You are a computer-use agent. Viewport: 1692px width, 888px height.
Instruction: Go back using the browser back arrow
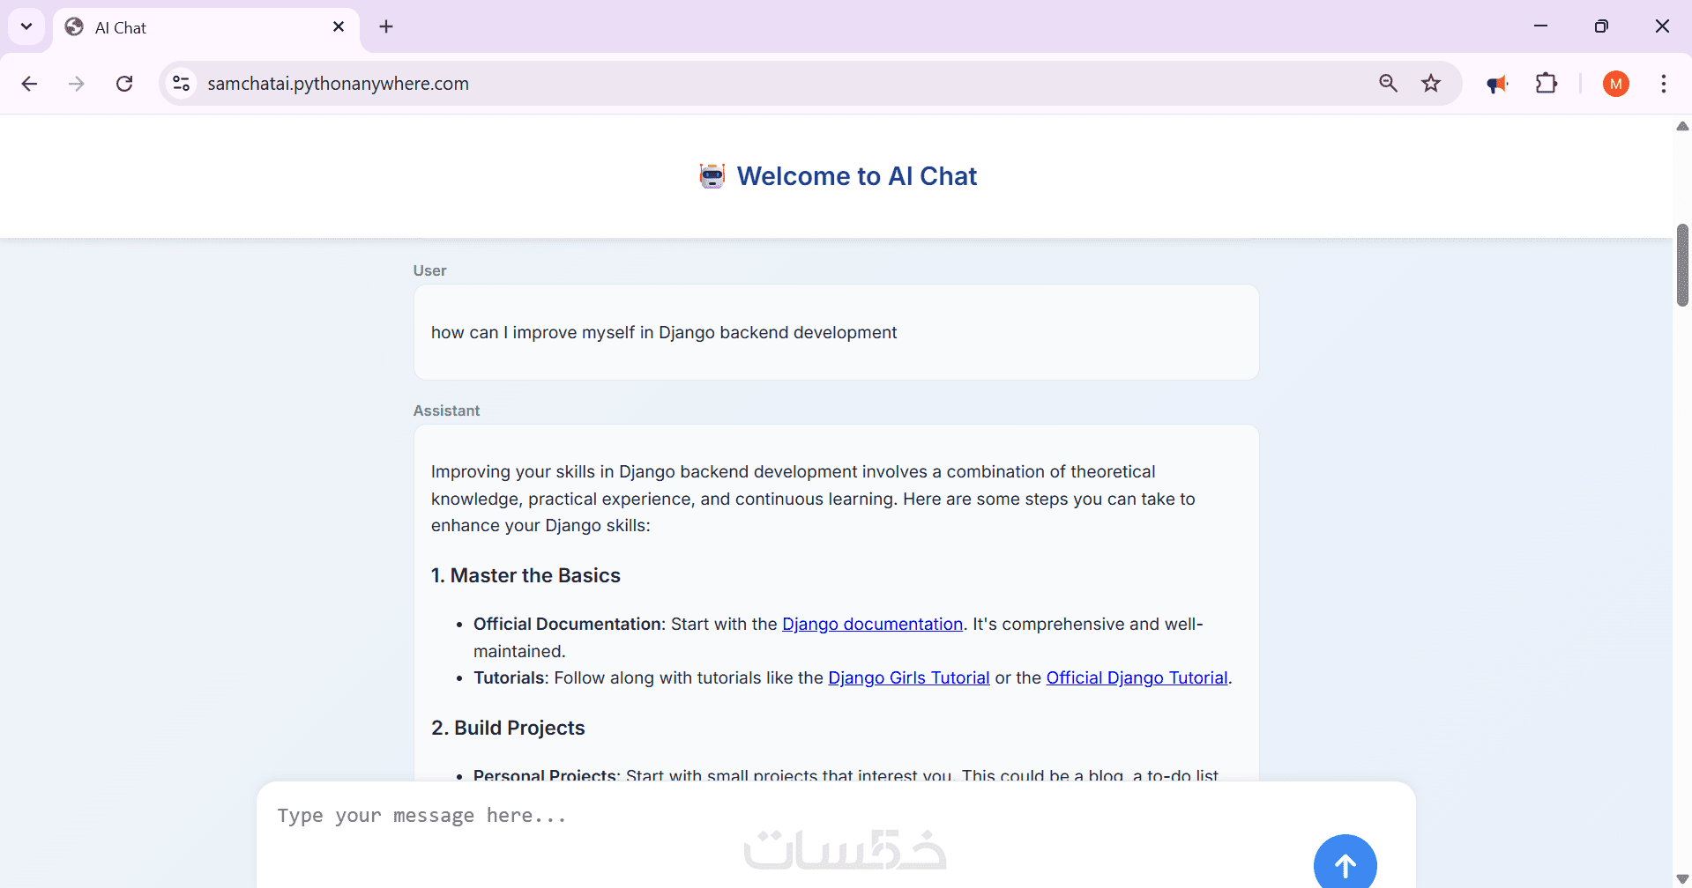29,84
